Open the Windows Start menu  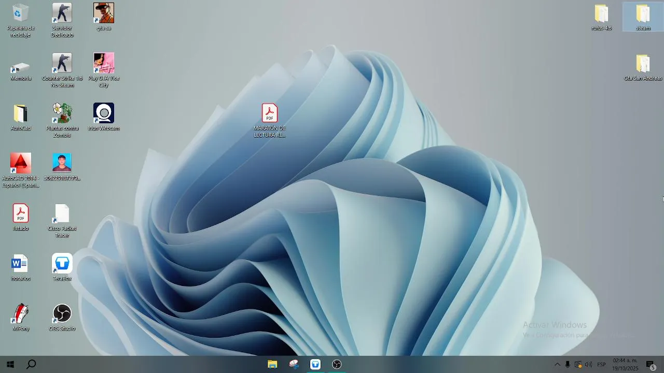10,364
